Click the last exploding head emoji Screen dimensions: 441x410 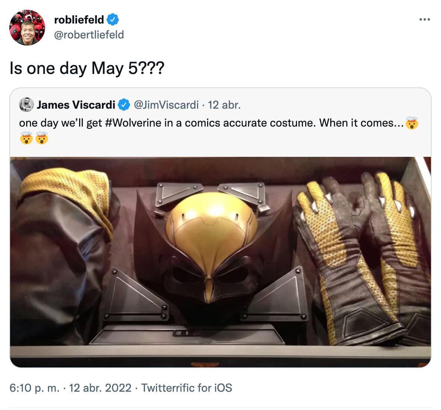coord(42,139)
